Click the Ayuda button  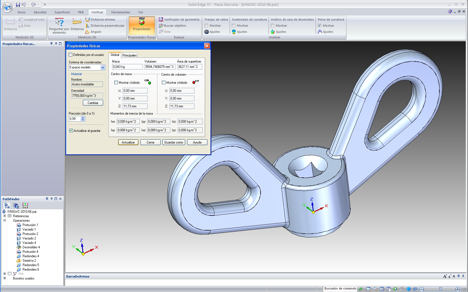(x=197, y=142)
